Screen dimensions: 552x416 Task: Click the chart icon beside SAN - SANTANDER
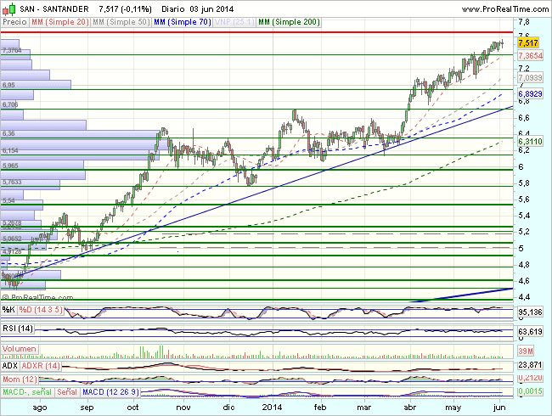(8, 8)
